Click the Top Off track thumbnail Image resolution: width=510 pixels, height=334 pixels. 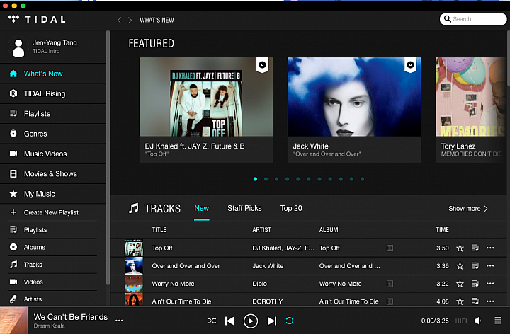coord(134,248)
